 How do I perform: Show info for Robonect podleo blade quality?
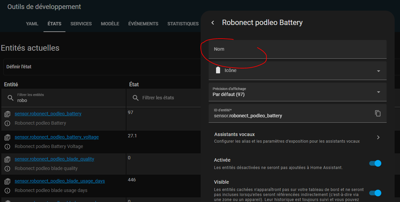7,169
